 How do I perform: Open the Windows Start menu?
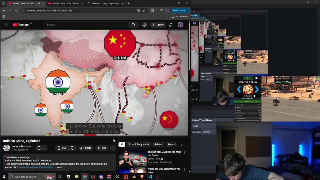(4, 177)
